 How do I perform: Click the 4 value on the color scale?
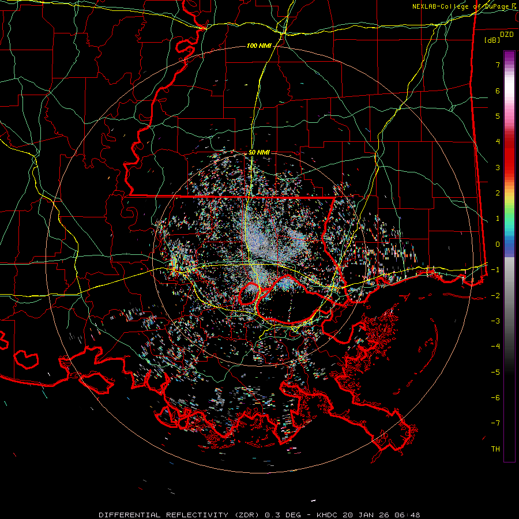[x=498, y=142]
